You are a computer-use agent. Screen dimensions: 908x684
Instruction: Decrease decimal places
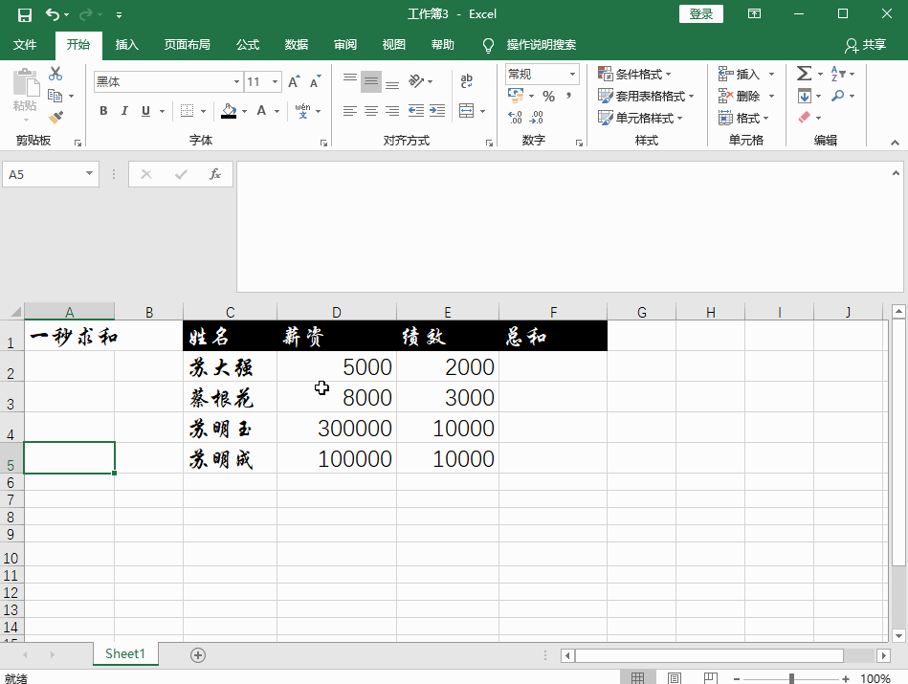[x=536, y=118]
